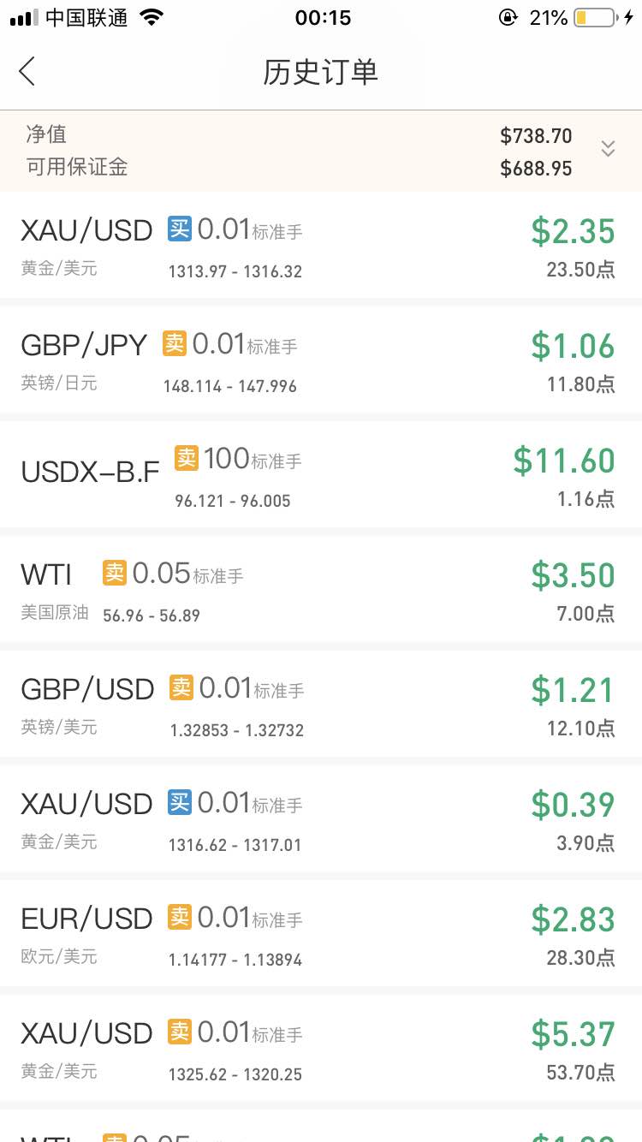Tap the buy badge on the XAU/USD $0.39 order
The height and width of the screenshot is (1142, 642).
click(x=180, y=802)
